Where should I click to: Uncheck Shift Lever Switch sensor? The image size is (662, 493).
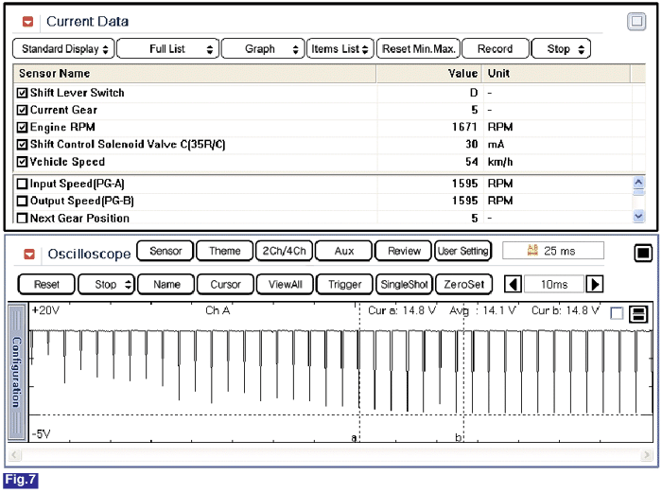(22, 93)
